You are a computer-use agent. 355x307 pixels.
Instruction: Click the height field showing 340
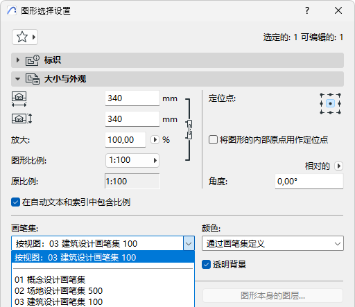point(132,119)
